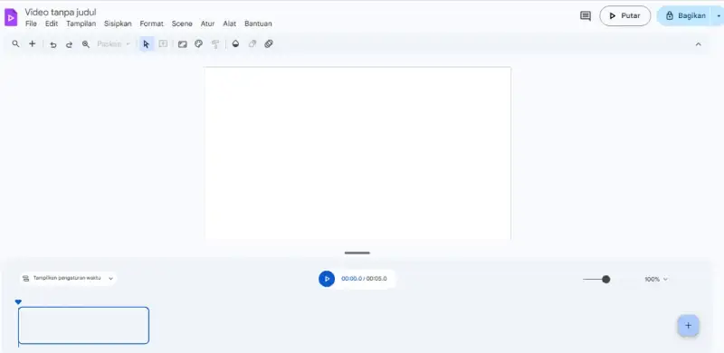Collapse the toolbar with the chevron up
Screen dimensions: 724x353
click(x=698, y=44)
